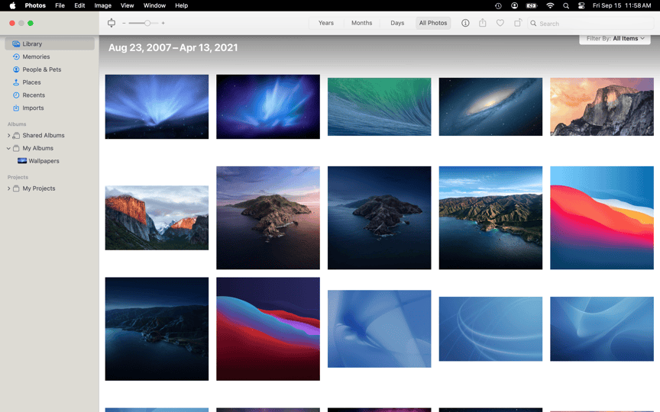Select the El Capitan cliff thumbnail

coord(157,217)
